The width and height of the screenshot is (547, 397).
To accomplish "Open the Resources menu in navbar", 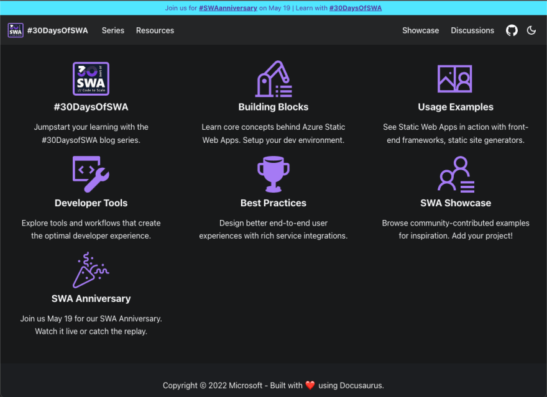I will [x=155, y=30].
